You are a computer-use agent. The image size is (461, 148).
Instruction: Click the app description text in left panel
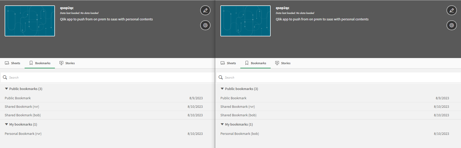(x=106, y=19)
